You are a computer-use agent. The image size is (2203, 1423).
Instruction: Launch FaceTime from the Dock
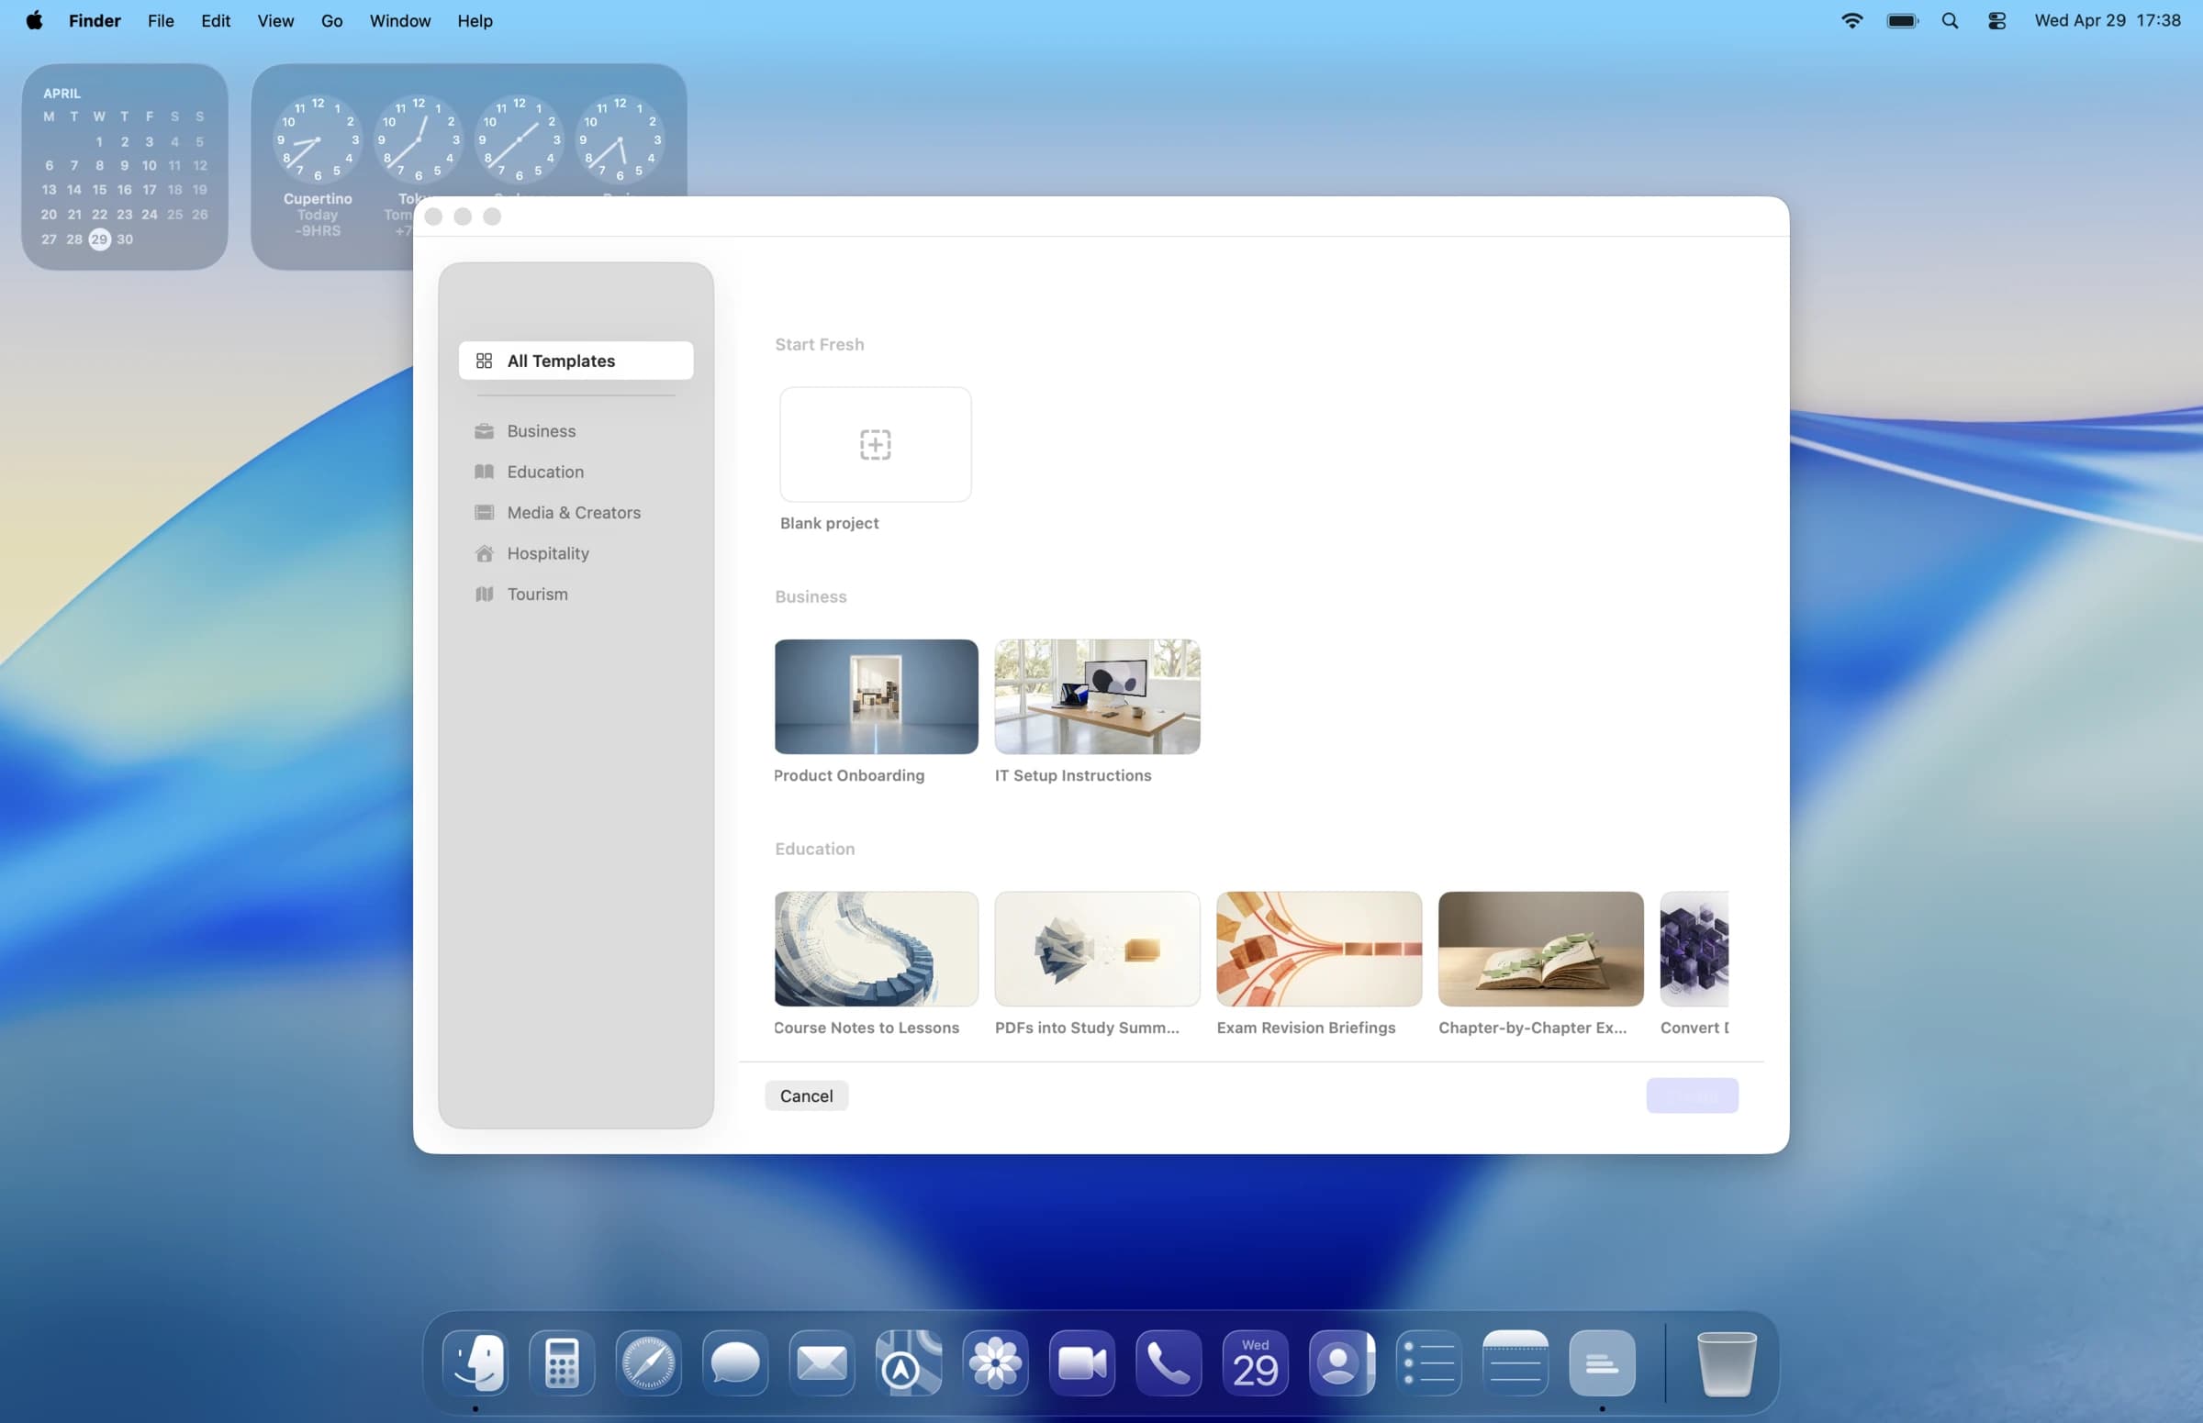pos(1081,1362)
